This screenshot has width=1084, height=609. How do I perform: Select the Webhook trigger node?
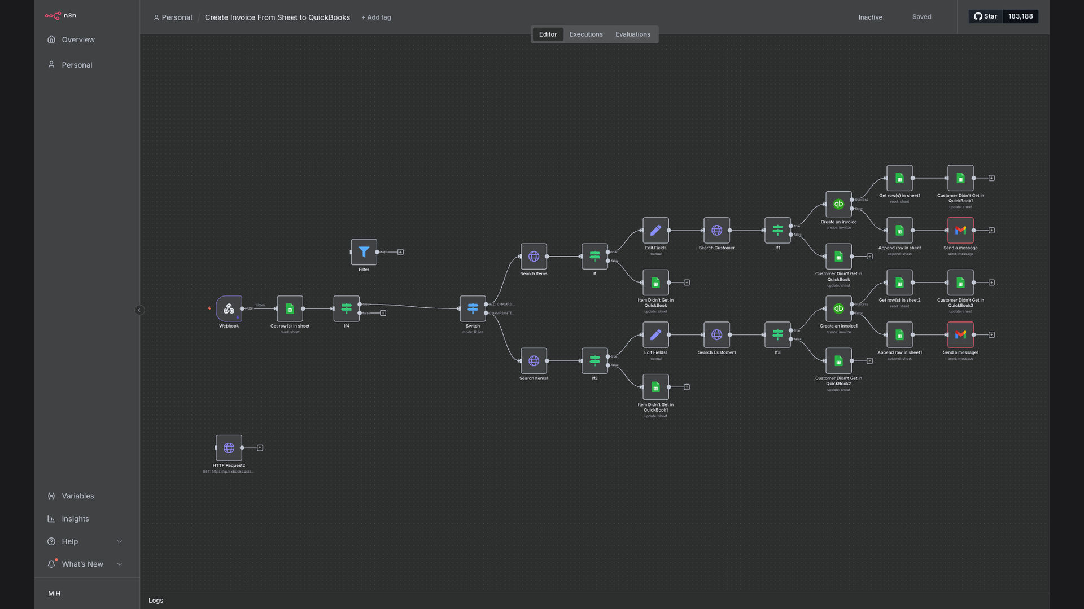click(x=229, y=308)
